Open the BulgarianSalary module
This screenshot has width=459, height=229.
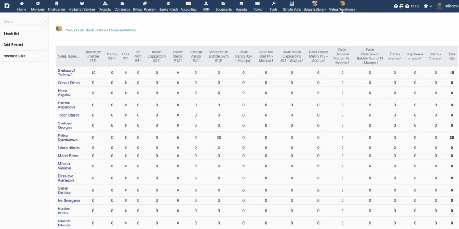tap(315, 6)
